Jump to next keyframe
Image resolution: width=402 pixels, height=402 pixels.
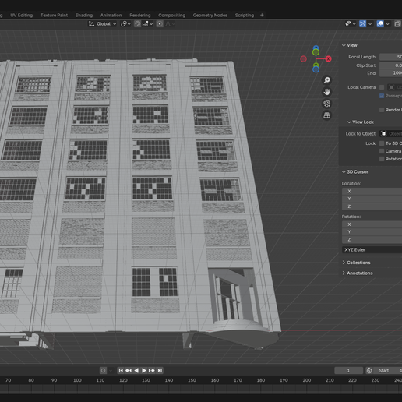(x=152, y=370)
